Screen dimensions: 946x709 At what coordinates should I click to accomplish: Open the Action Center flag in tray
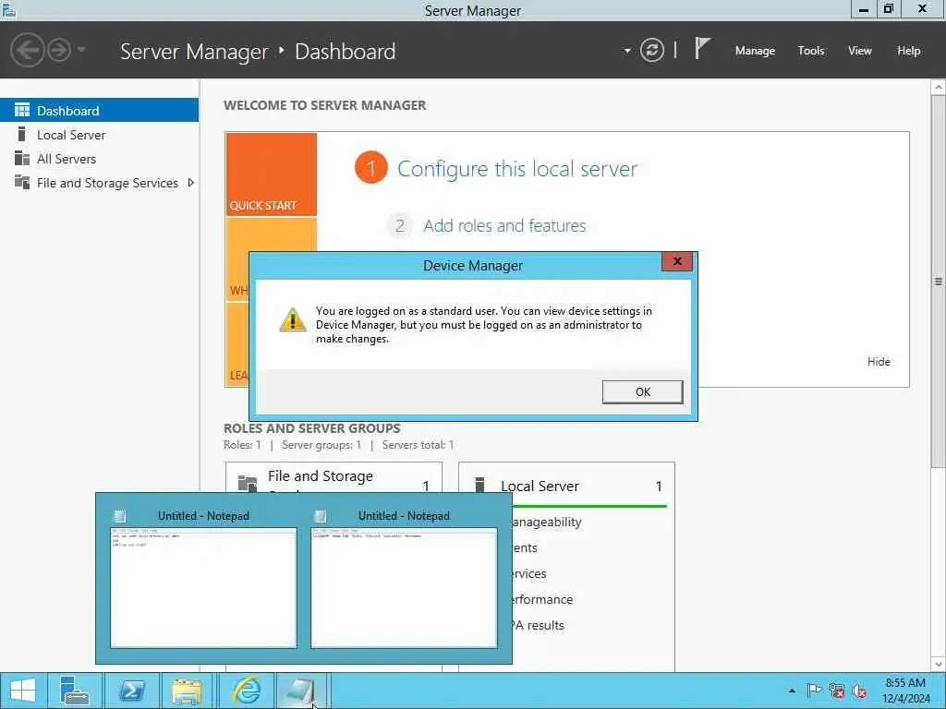814,691
